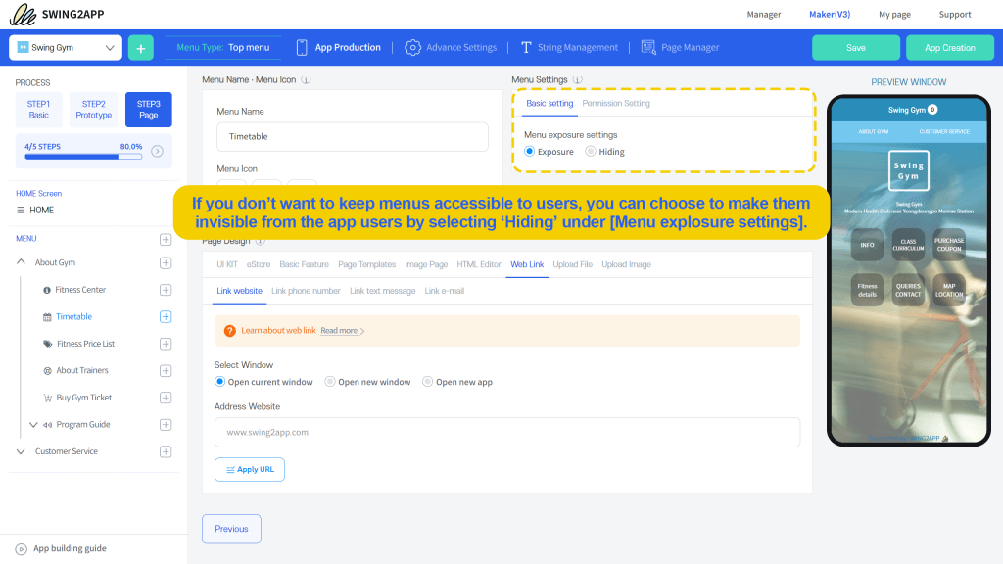Collapse the About Gym menu group
This screenshot has height=564, width=1003.
point(22,262)
